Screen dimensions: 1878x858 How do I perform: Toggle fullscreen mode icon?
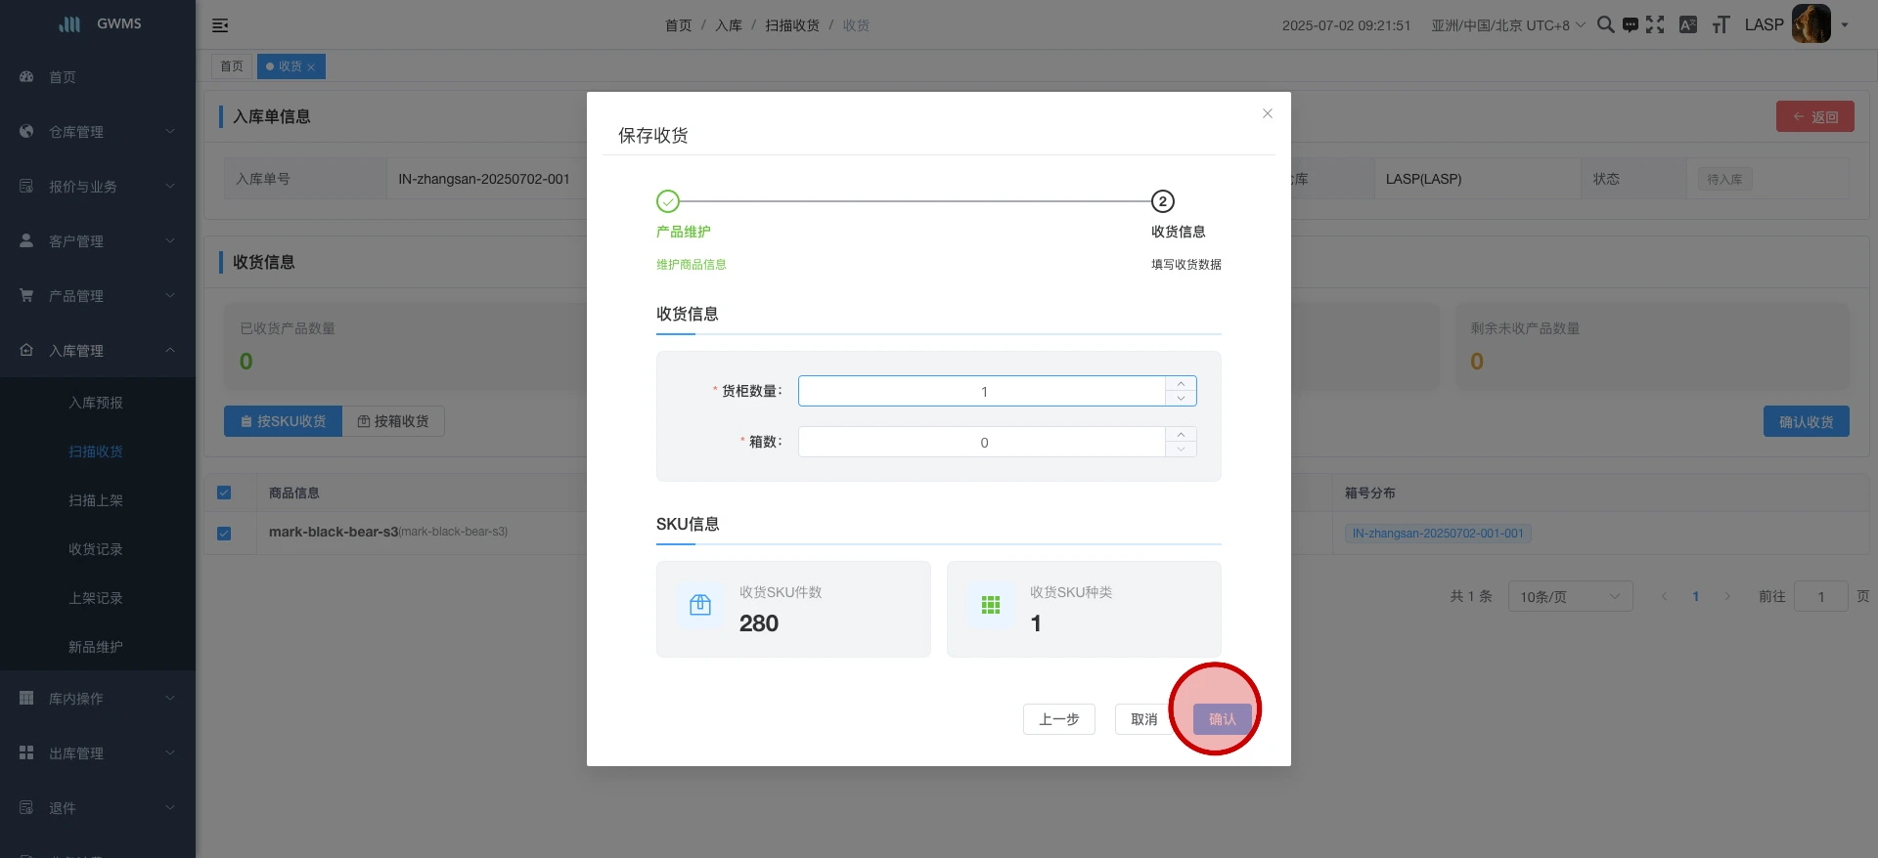click(x=1655, y=24)
